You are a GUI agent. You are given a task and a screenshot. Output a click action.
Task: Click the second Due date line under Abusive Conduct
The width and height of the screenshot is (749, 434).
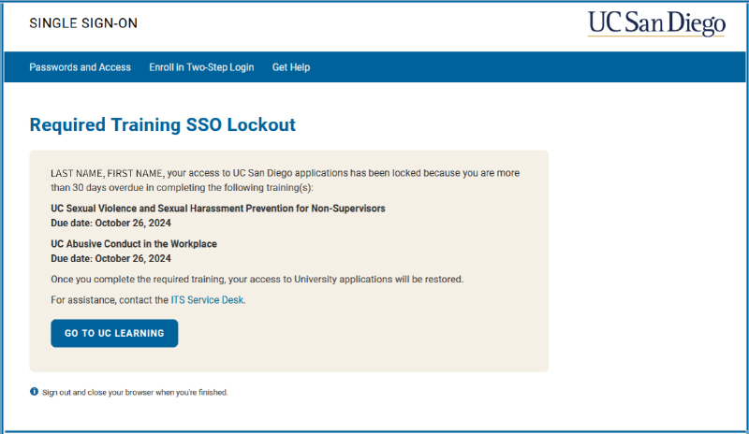(110, 258)
